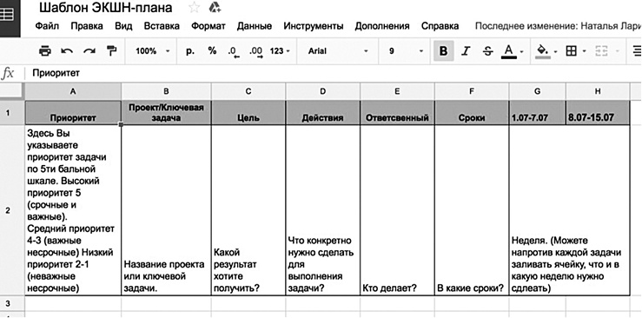
Task: Undo the last action
Action: [67, 51]
